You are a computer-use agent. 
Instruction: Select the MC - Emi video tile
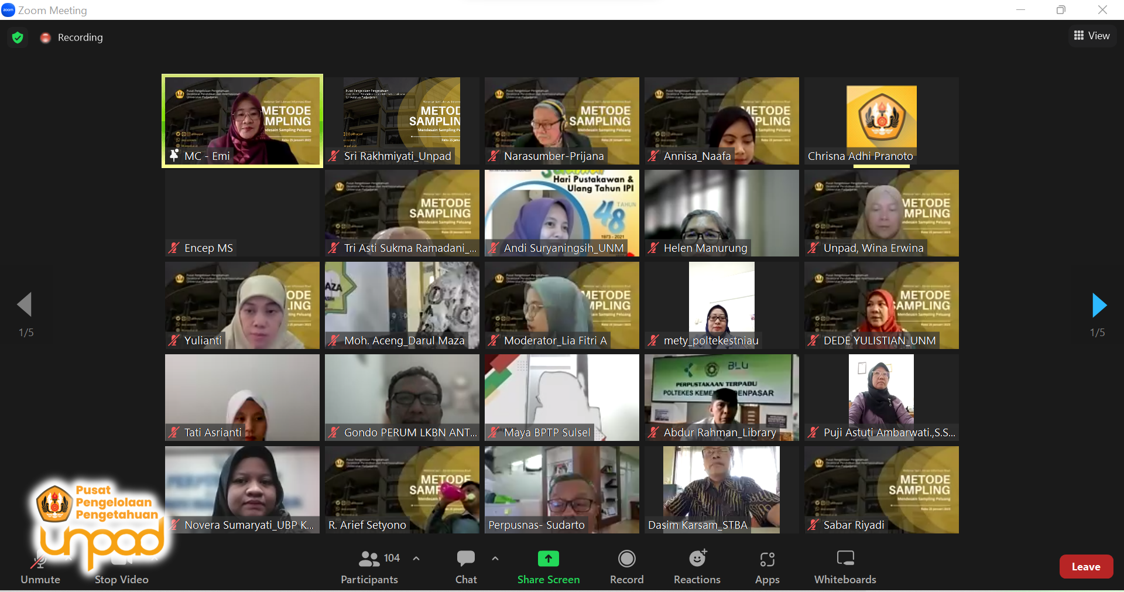coord(242,121)
